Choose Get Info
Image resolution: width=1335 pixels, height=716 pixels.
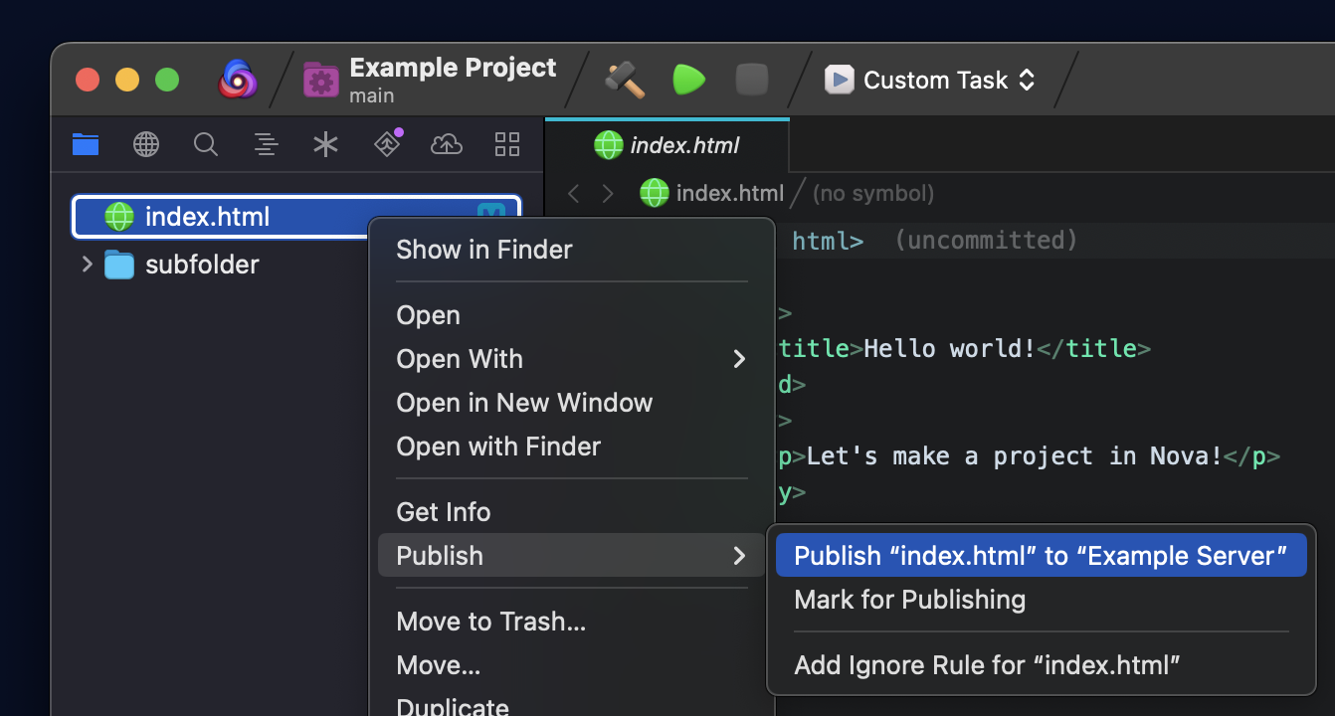tap(443, 512)
